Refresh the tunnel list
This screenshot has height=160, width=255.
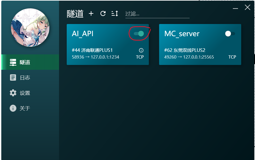(x=103, y=13)
